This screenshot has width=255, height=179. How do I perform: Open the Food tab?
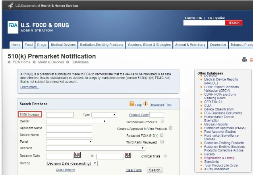pos(29,45)
